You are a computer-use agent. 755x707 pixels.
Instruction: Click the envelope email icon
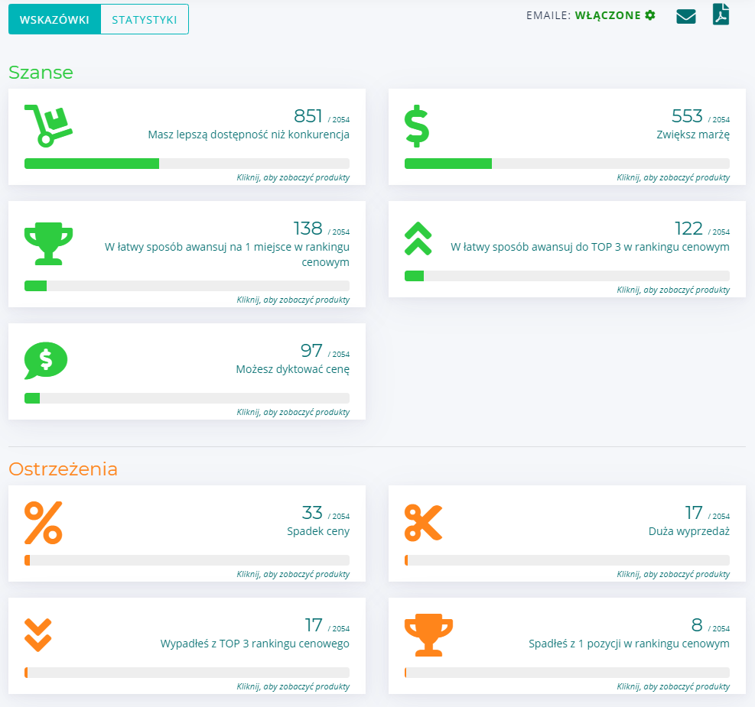point(685,16)
